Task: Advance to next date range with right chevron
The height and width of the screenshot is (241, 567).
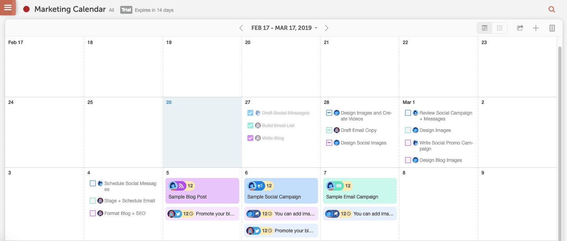Action: [x=326, y=28]
